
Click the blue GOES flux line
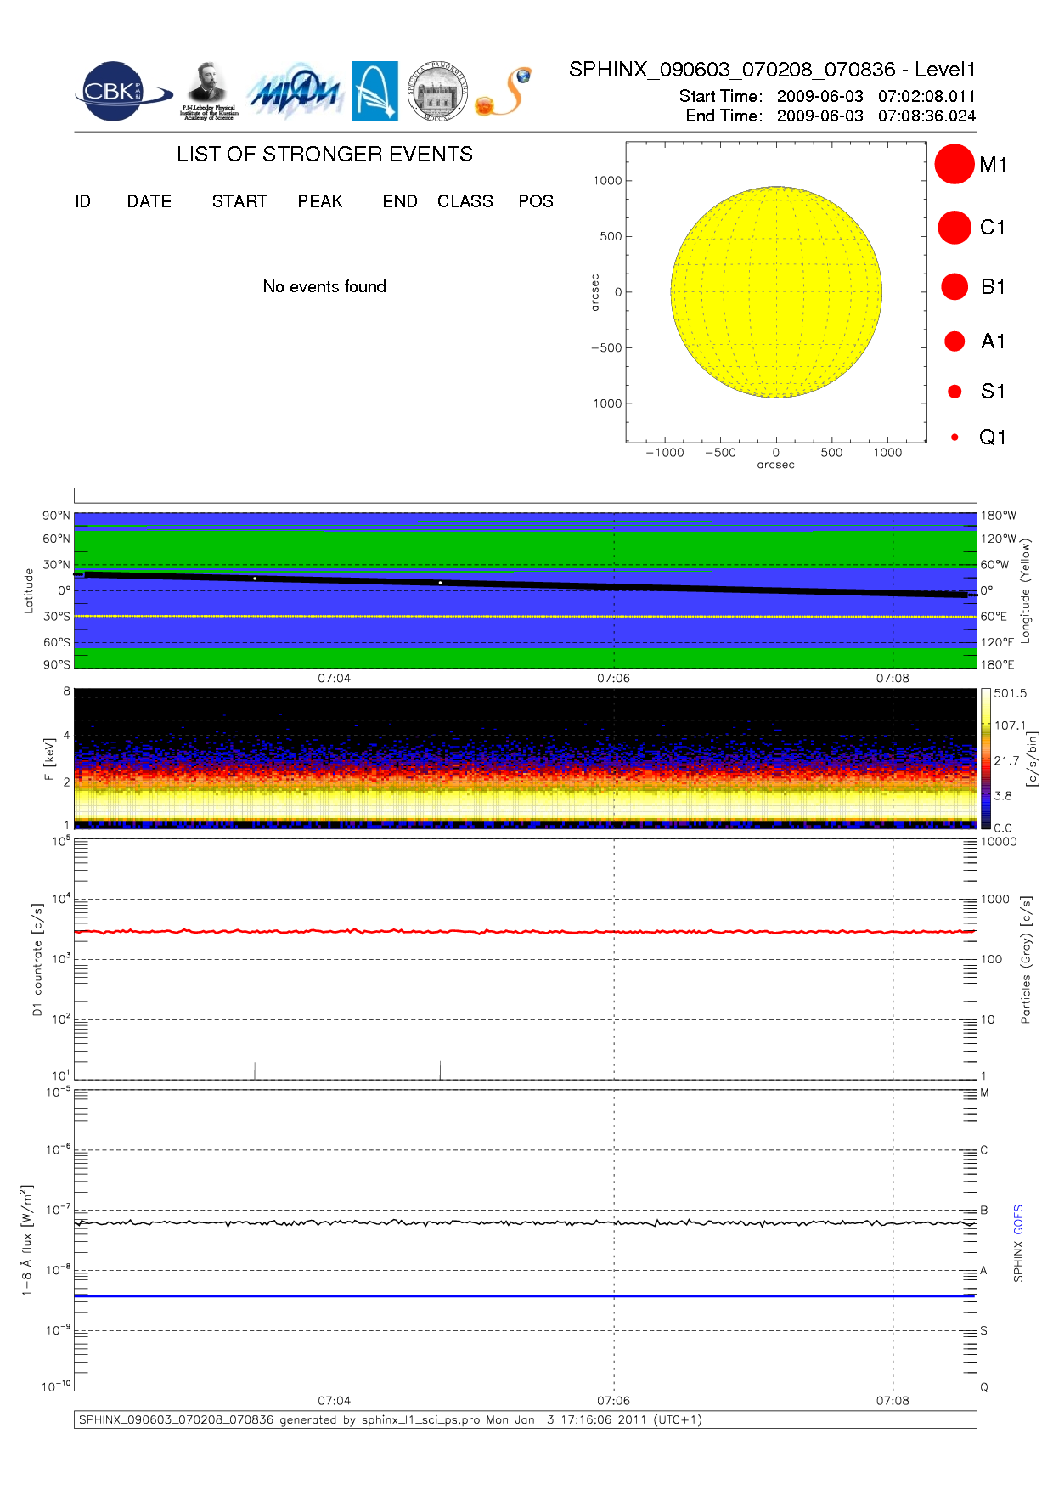526,1296
